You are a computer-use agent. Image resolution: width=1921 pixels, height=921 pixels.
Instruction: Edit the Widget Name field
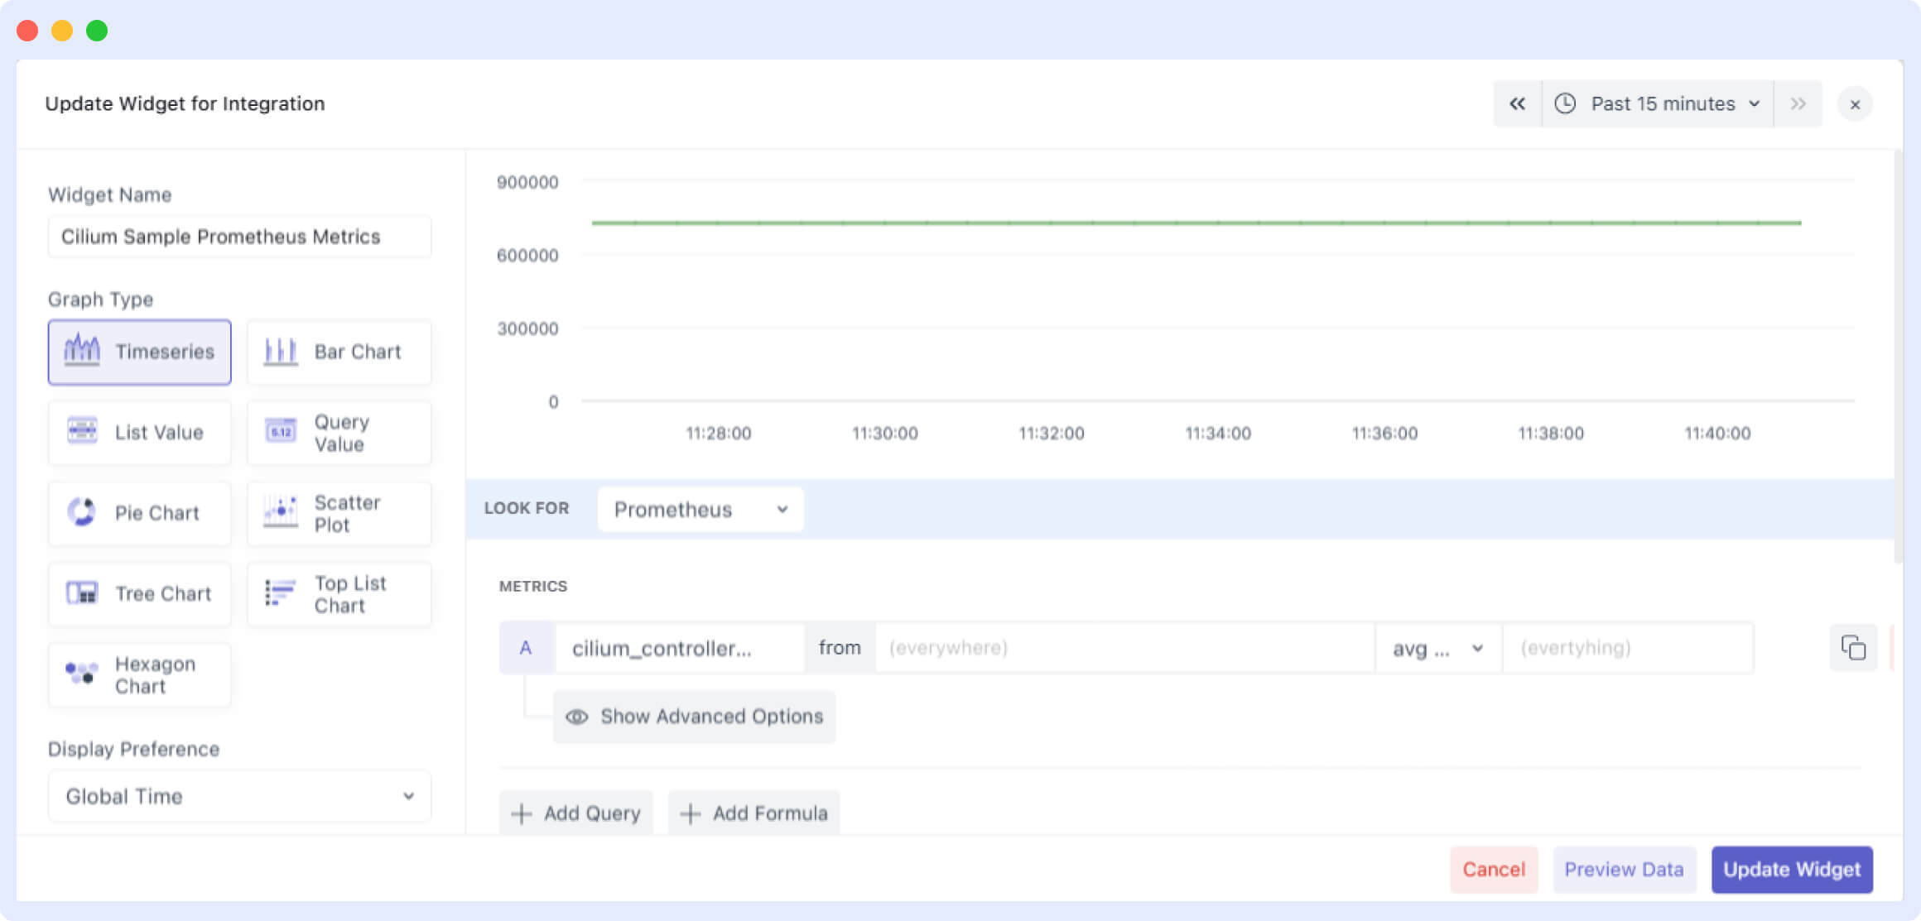click(238, 237)
